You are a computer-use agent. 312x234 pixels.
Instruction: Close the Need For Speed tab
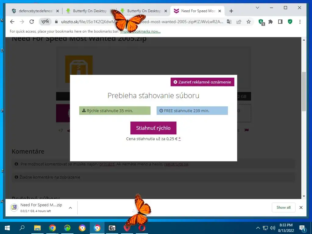tap(220, 11)
